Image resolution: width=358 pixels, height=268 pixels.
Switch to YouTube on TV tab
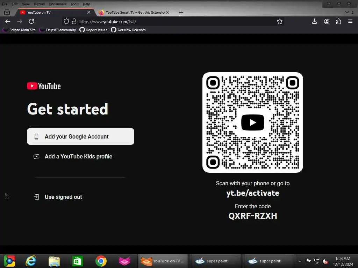click(55, 12)
